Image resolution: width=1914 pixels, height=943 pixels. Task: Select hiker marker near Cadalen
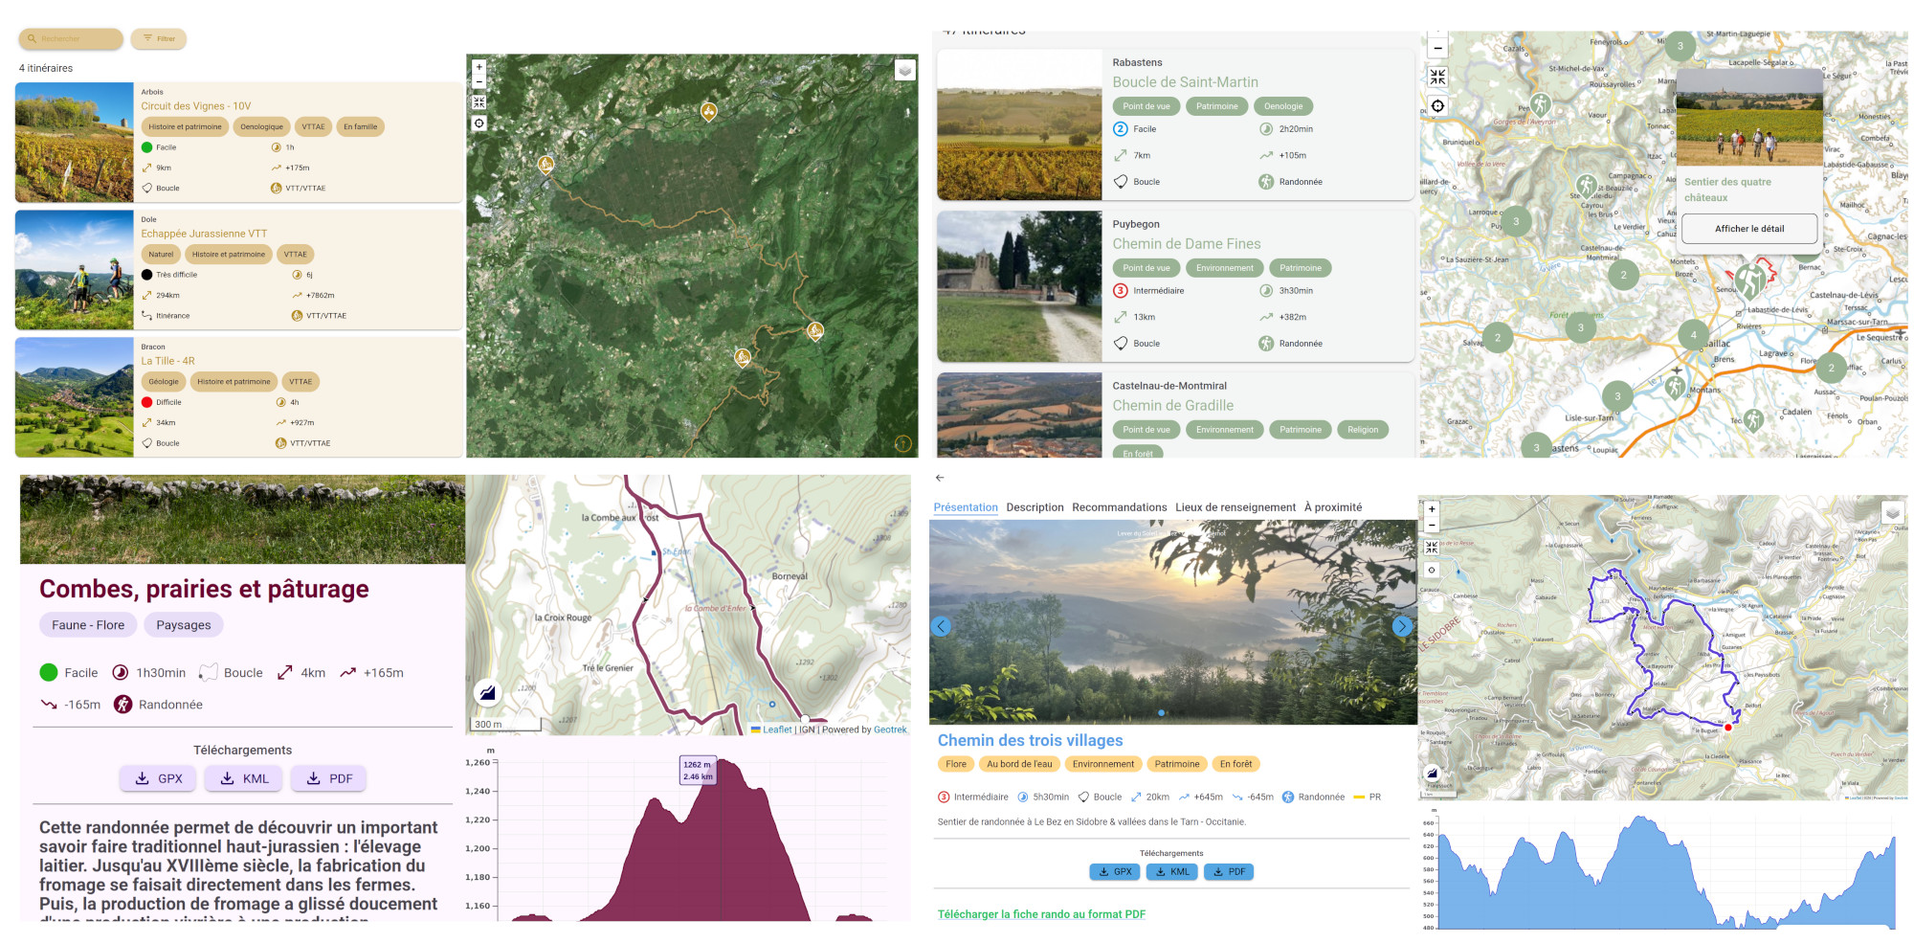click(1753, 418)
